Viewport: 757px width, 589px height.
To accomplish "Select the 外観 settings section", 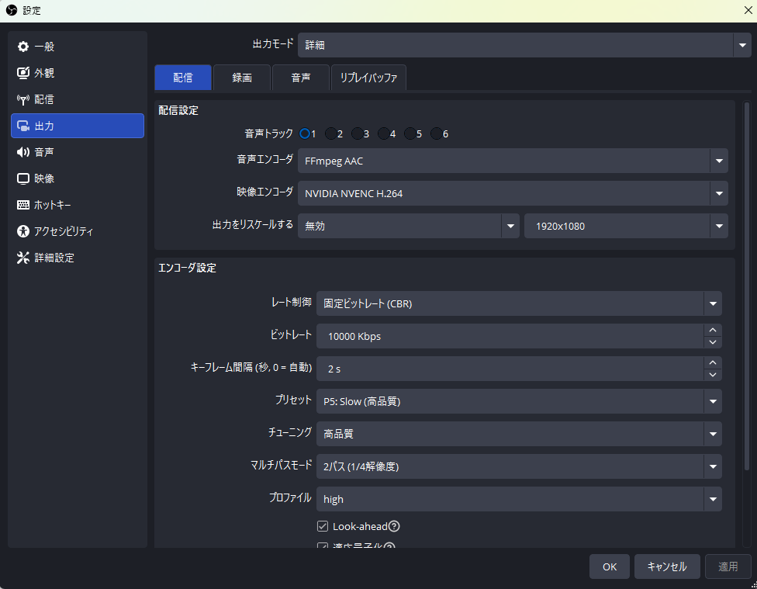I will (x=47, y=72).
